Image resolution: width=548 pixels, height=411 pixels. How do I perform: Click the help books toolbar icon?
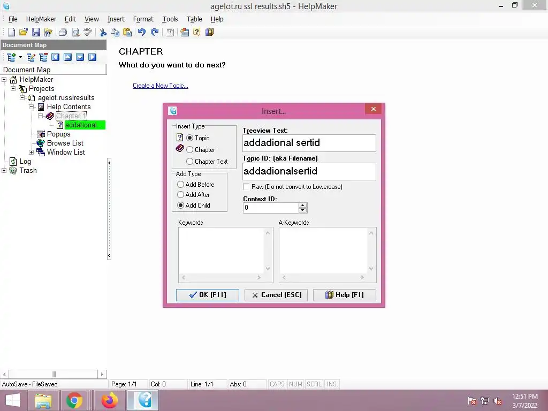(x=209, y=32)
